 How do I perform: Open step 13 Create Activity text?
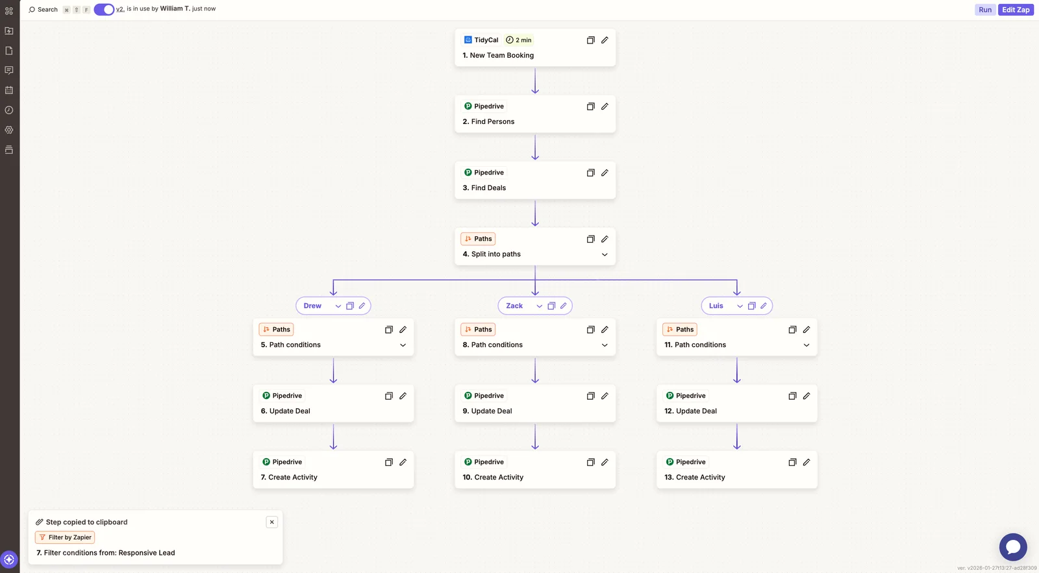tap(695, 477)
